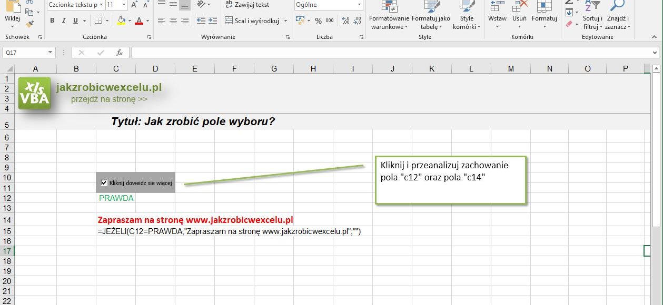Screen dimensions: 663x305
Task: Toggle Zawijaj tekst (wrap text)
Action: click(248, 5)
